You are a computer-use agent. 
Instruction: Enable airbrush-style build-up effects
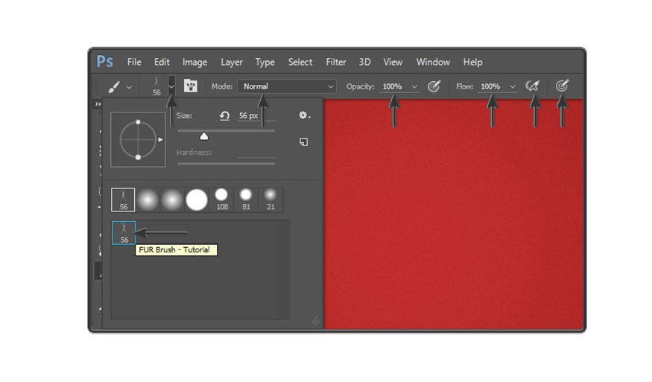(x=532, y=86)
